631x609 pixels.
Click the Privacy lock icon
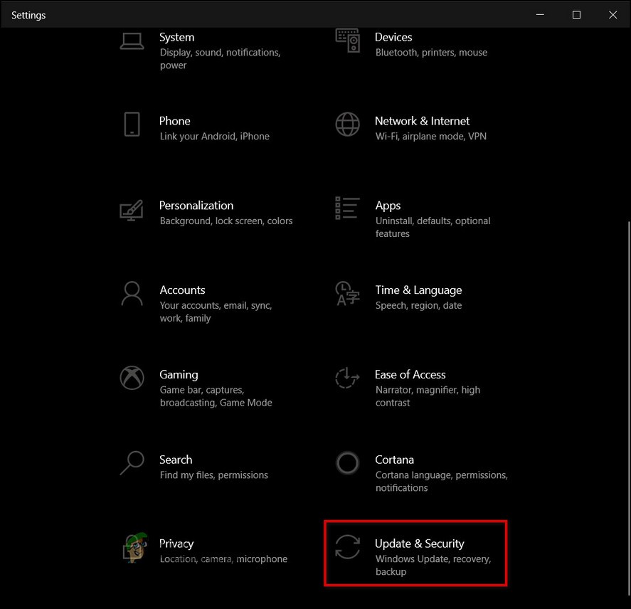tap(134, 548)
